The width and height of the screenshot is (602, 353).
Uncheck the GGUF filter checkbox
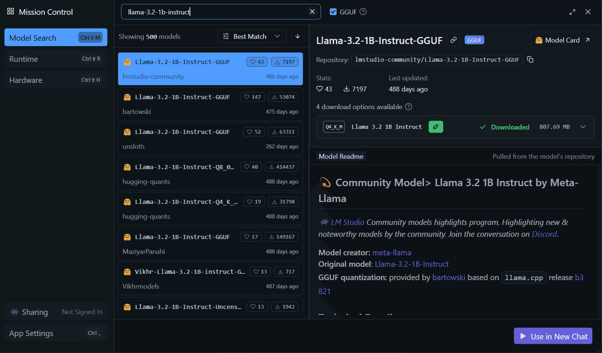333,12
